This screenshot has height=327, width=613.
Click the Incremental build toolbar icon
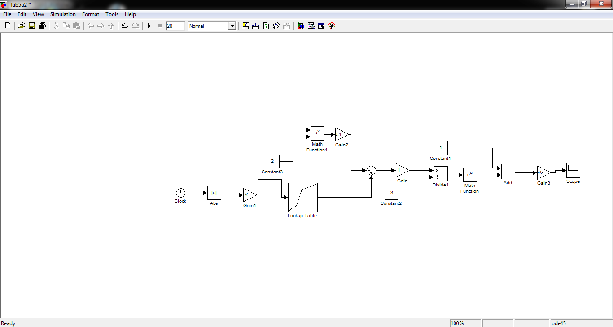[256, 26]
